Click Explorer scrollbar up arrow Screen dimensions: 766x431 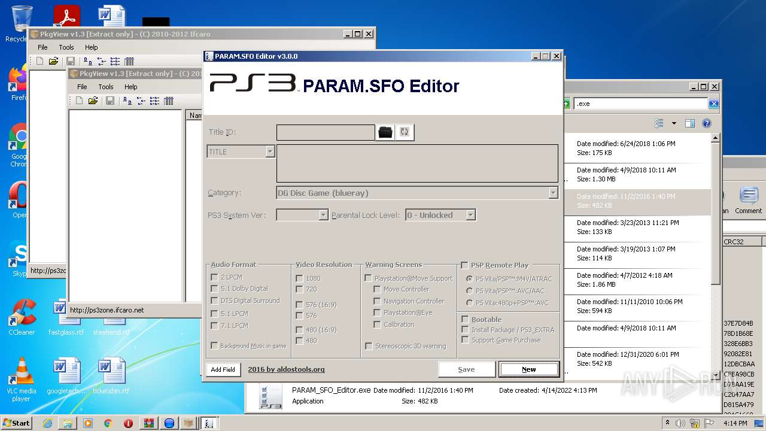716,138
